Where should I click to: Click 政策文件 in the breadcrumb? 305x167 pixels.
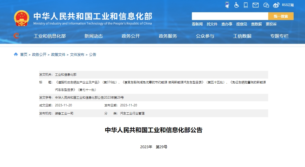pos(58,55)
